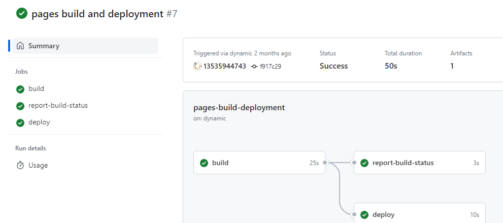Click the user avatar next to 13535944743
The height and width of the screenshot is (223, 503).
tap(197, 66)
